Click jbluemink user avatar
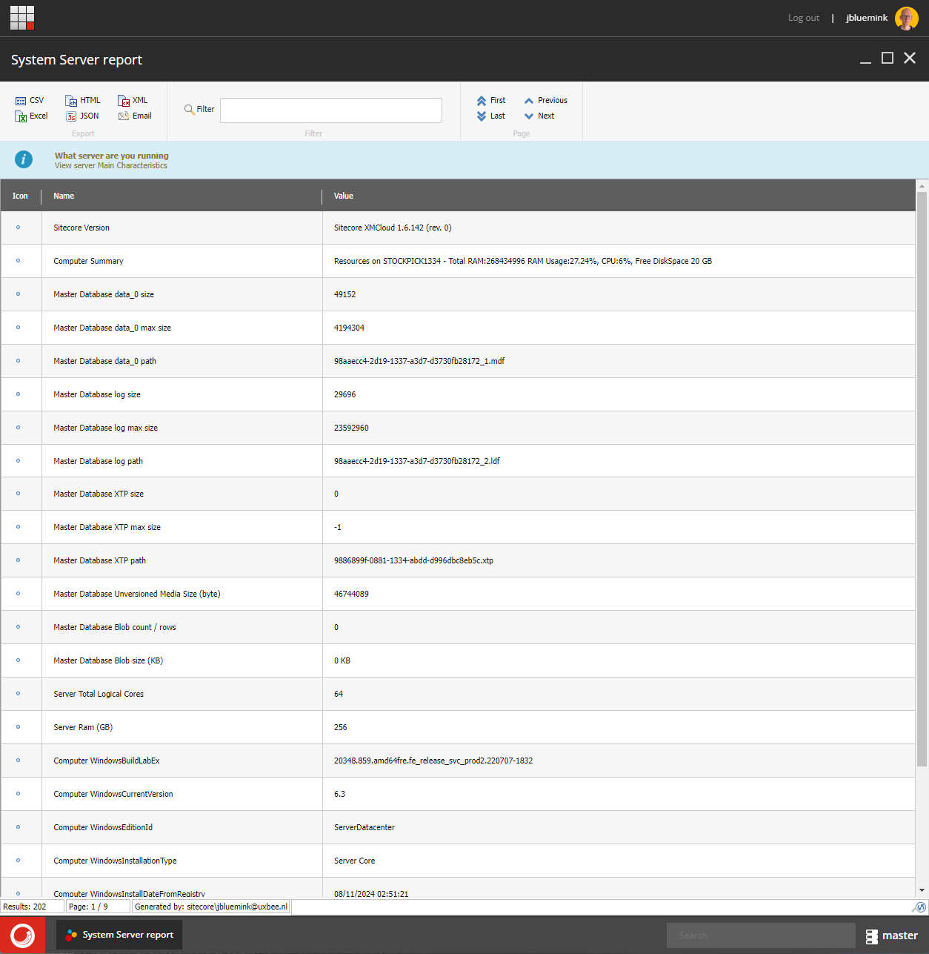The height and width of the screenshot is (954, 929). pyautogui.click(x=907, y=18)
